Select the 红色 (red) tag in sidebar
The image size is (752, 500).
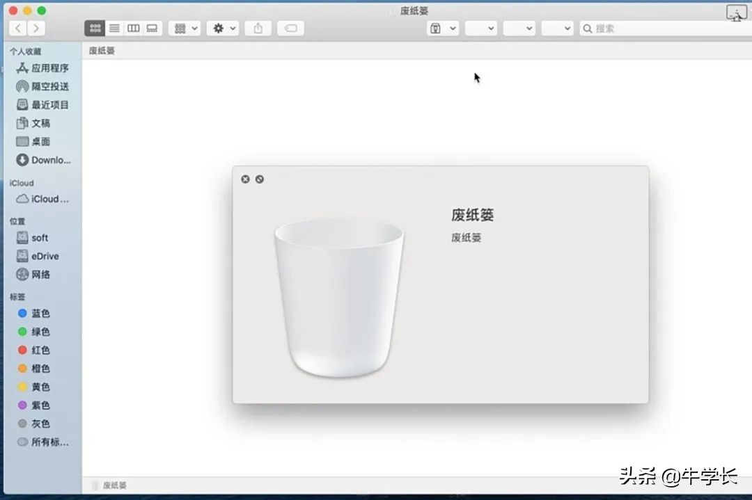coord(40,350)
